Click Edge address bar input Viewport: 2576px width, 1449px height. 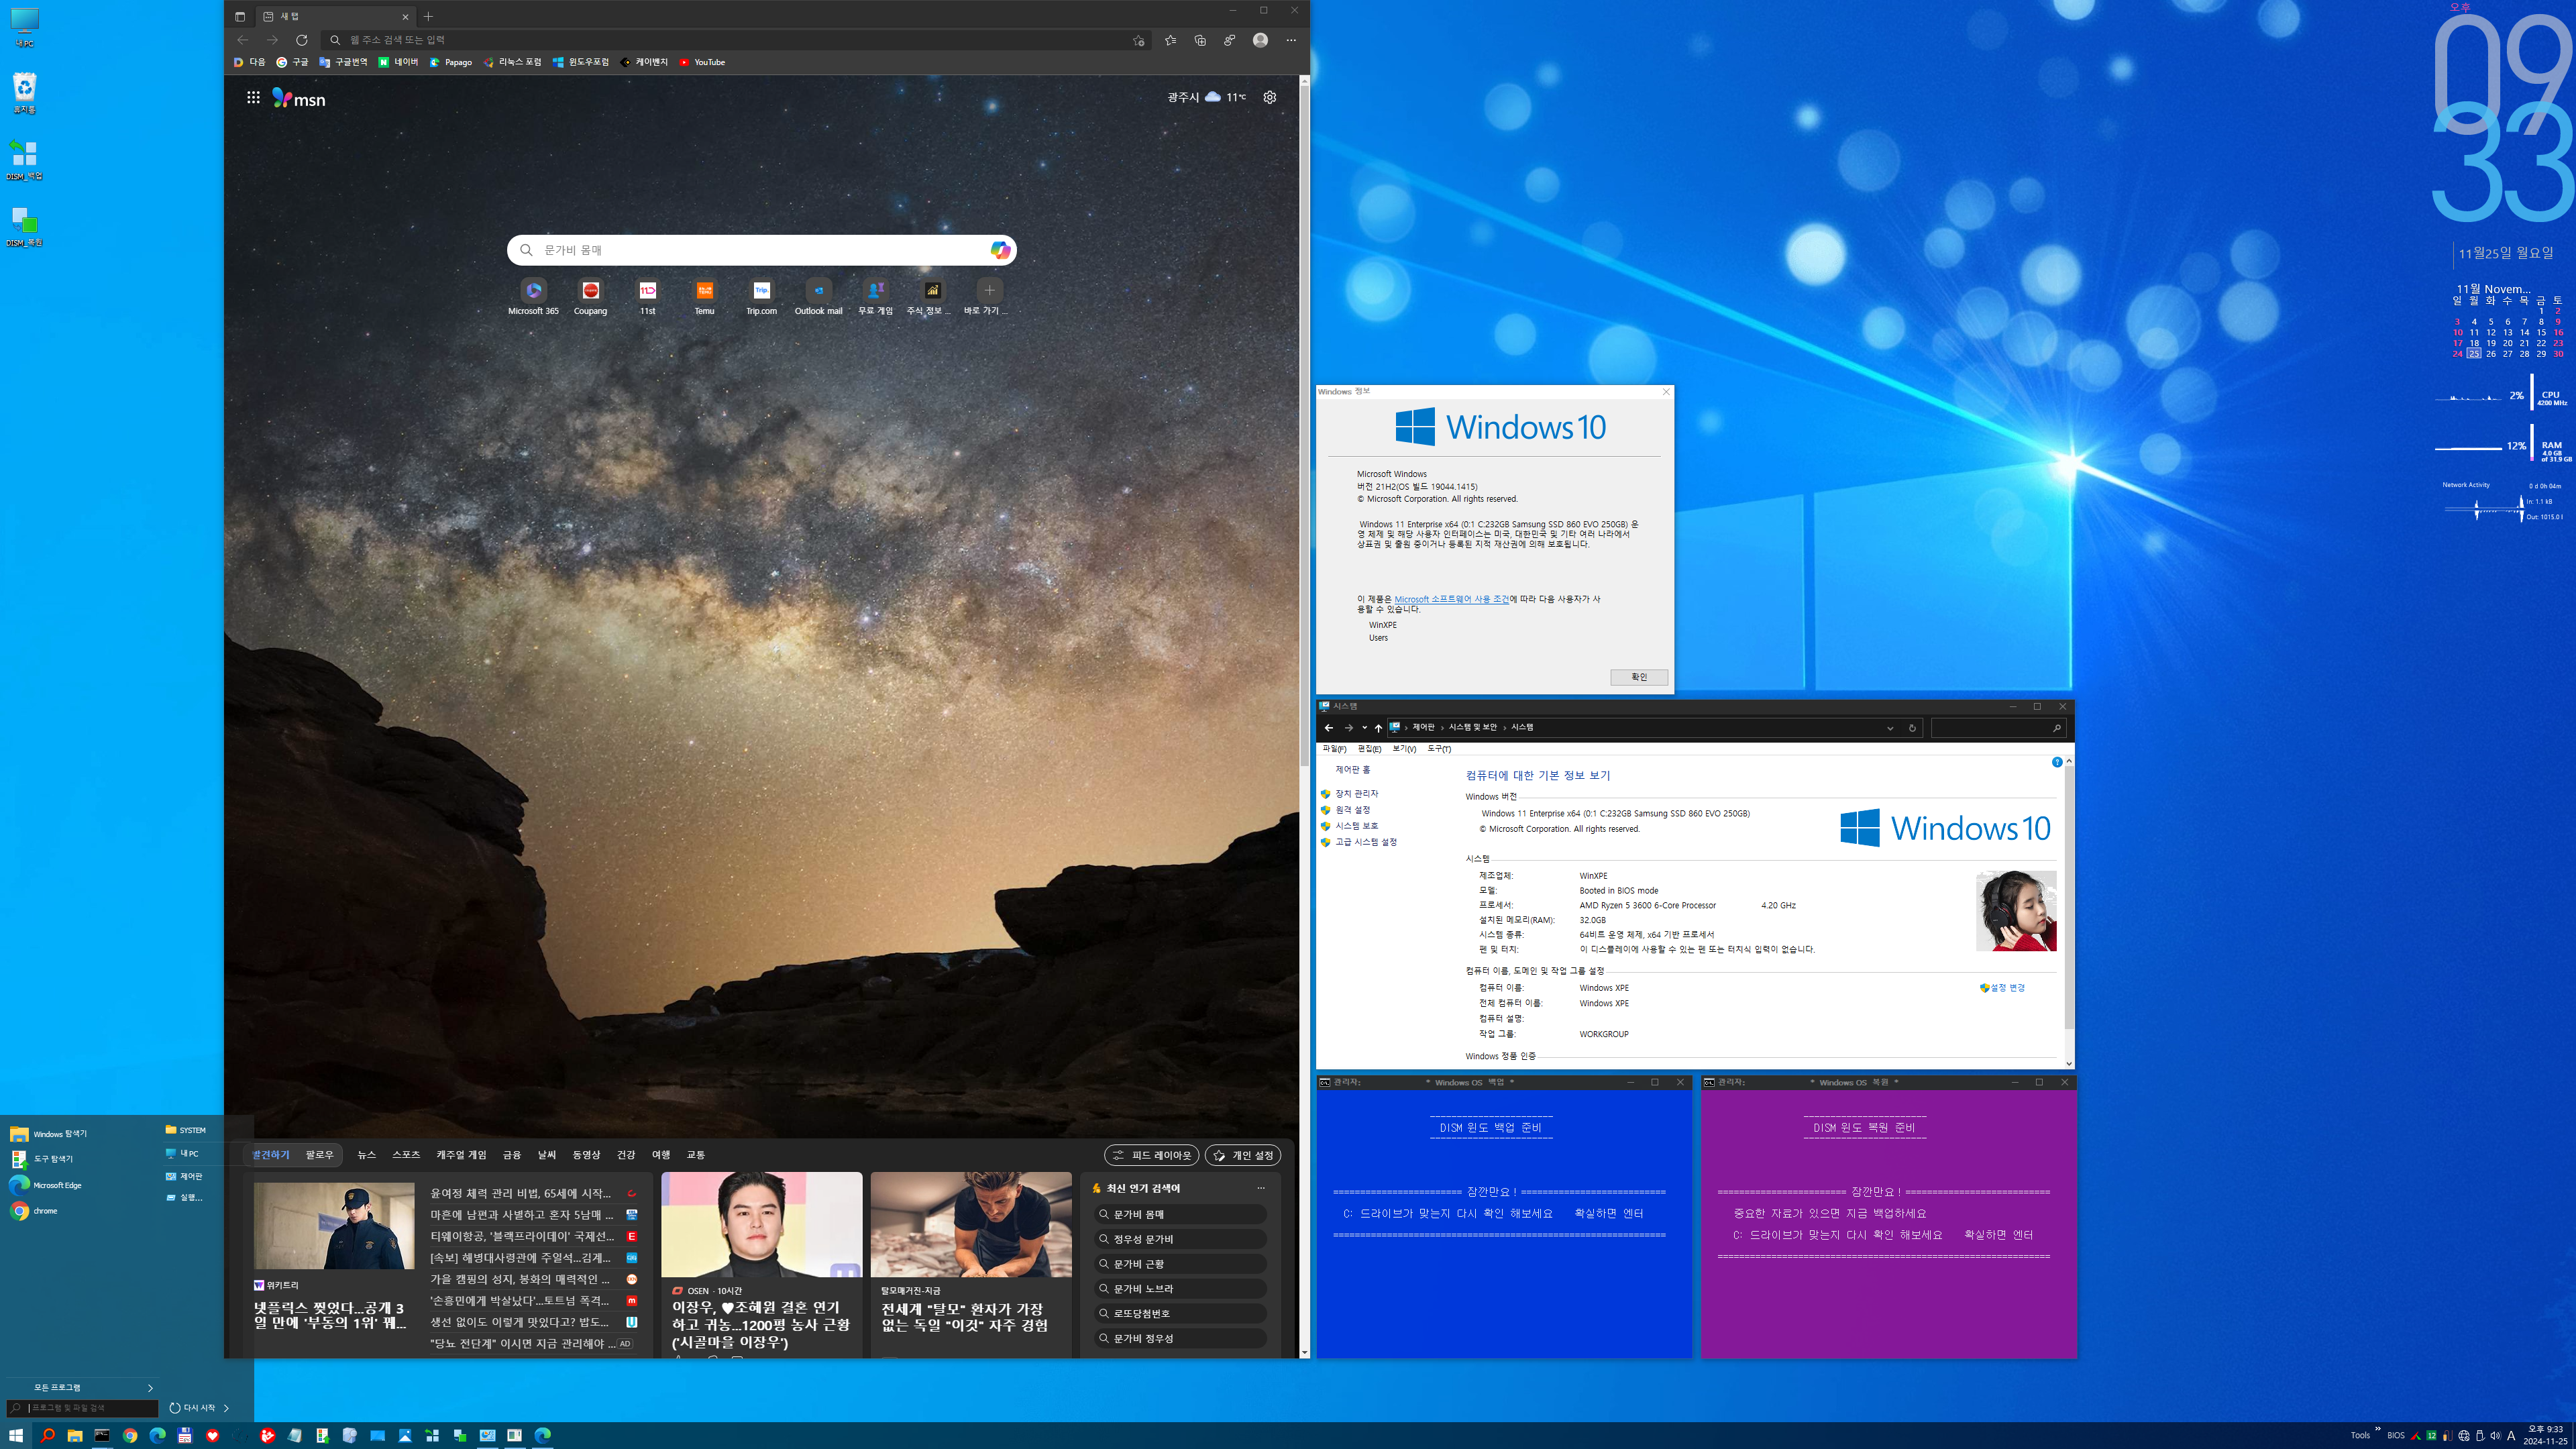pos(735,40)
